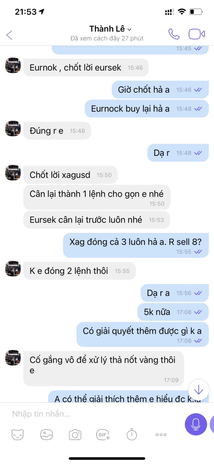The width and height of the screenshot is (214, 464).
Task: Select message "K e đóng 2 lệnh thôi"
Action: [80, 271]
